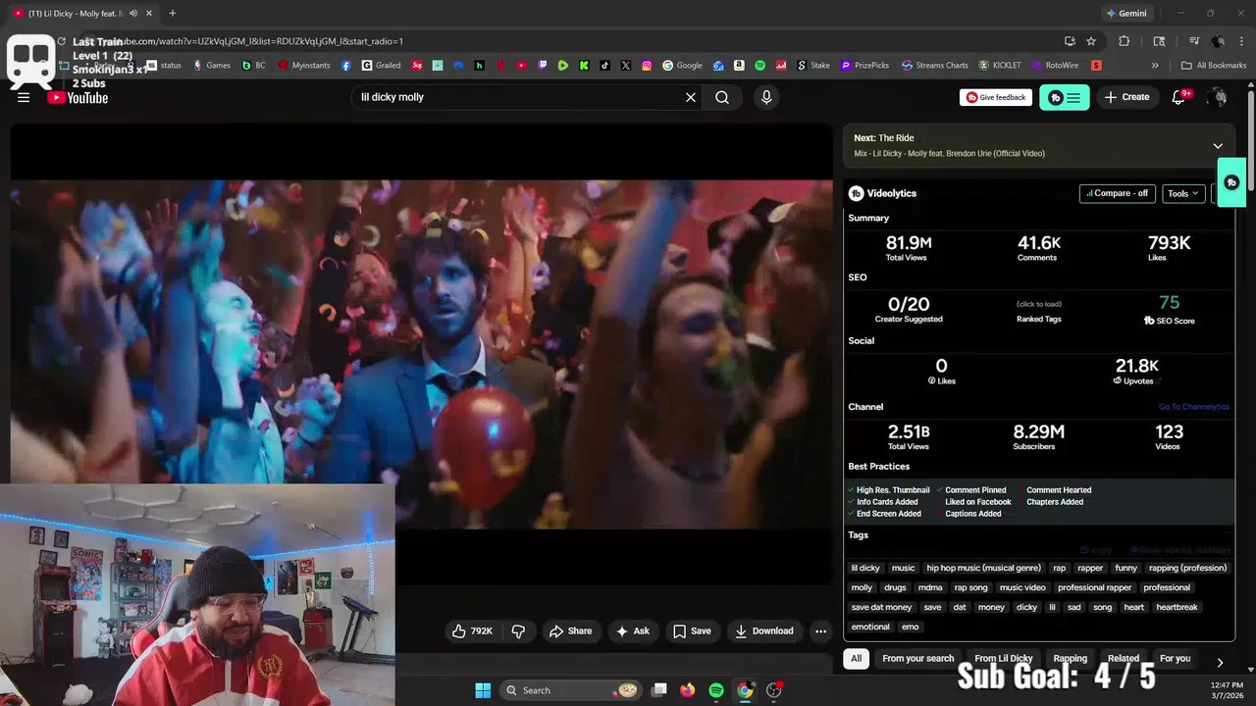The image size is (1256, 706).
Task: Open Facebook bookmark in bookmarks bar
Action: pyautogui.click(x=346, y=66)
